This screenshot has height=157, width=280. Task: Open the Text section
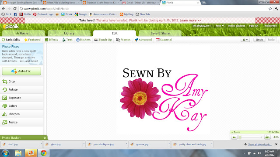pyautogui.click(x=67, y=40)
